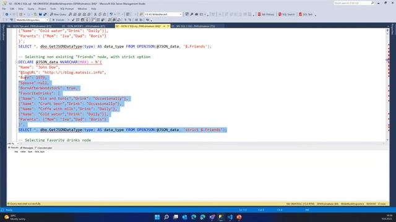Image resolution: width=396 pixels, height=222 pixels.
Task: Click the value column header in results
Action: tap(23, 152)
